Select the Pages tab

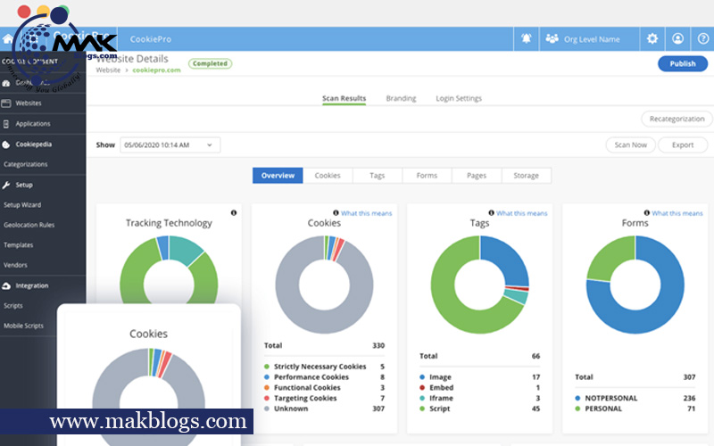click(477, 176)
